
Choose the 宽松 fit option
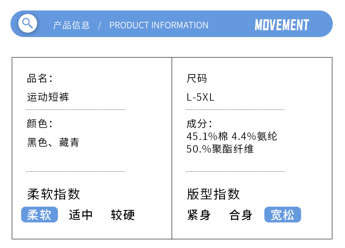point(283,214)
